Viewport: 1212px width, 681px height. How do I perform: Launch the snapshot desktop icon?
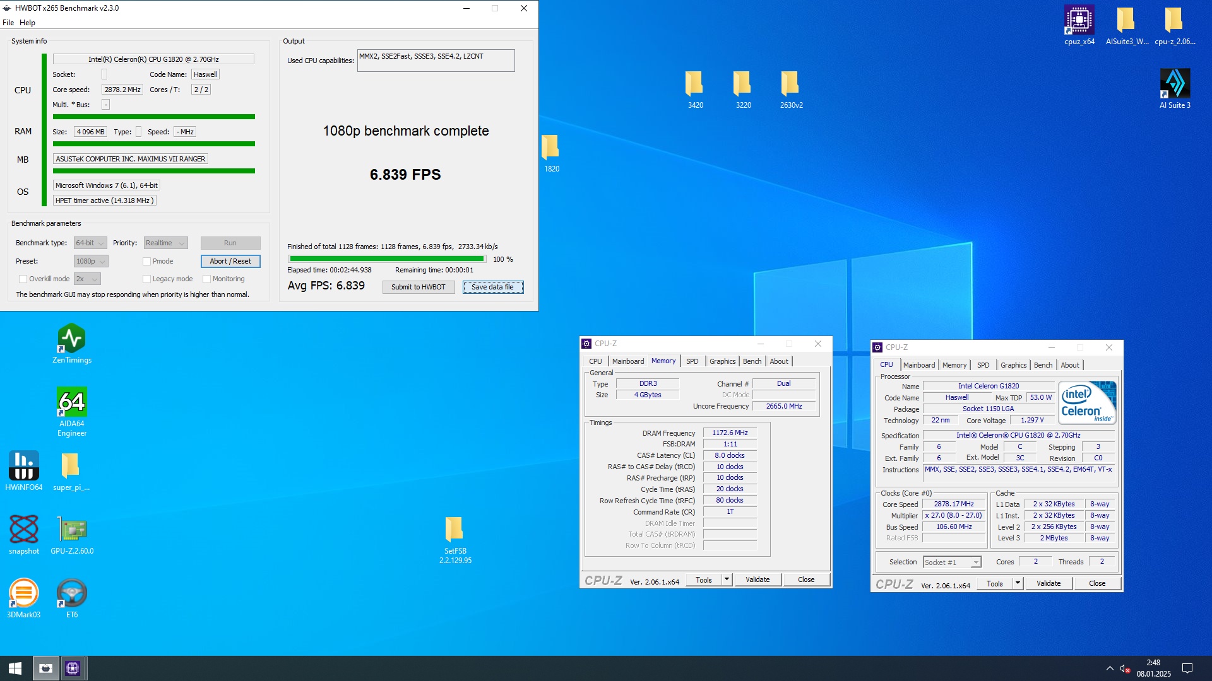click(x=24, y=535)
